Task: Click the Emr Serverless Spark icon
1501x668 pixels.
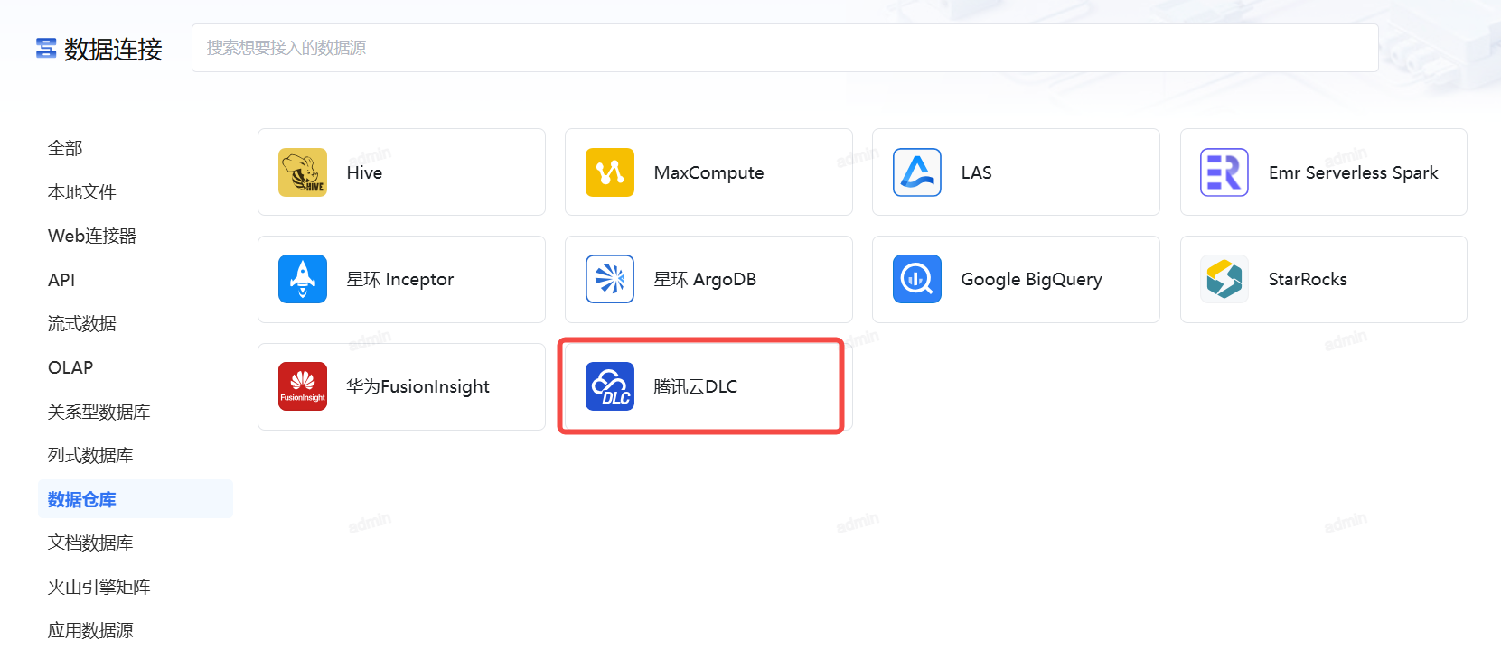Action: pyautogui.click(x=1224, y=172)
